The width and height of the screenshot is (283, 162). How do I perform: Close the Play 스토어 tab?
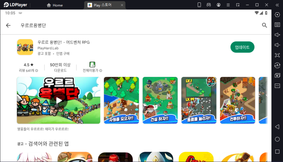click(x=122, y=5)
